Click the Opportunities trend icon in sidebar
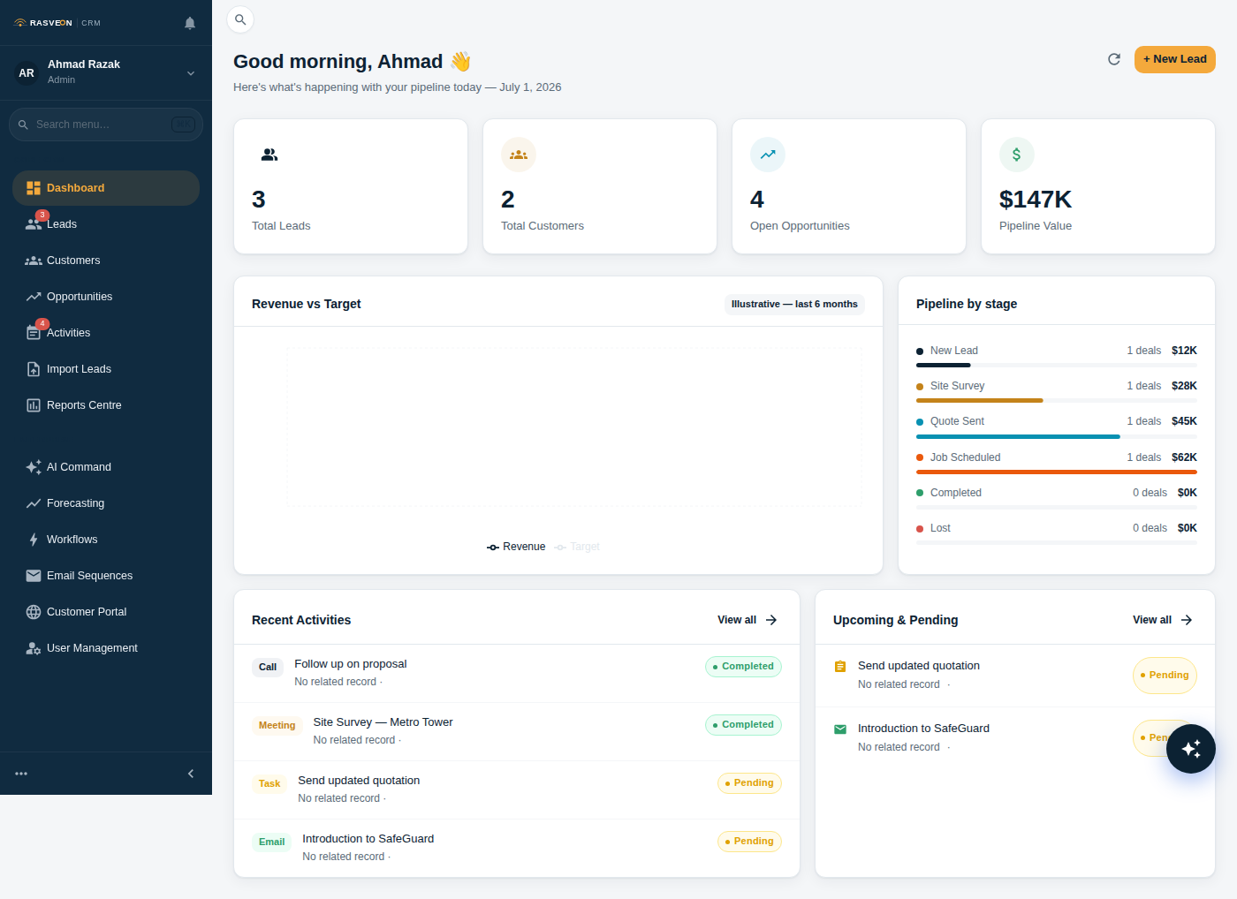 click(x=34, y=297)
